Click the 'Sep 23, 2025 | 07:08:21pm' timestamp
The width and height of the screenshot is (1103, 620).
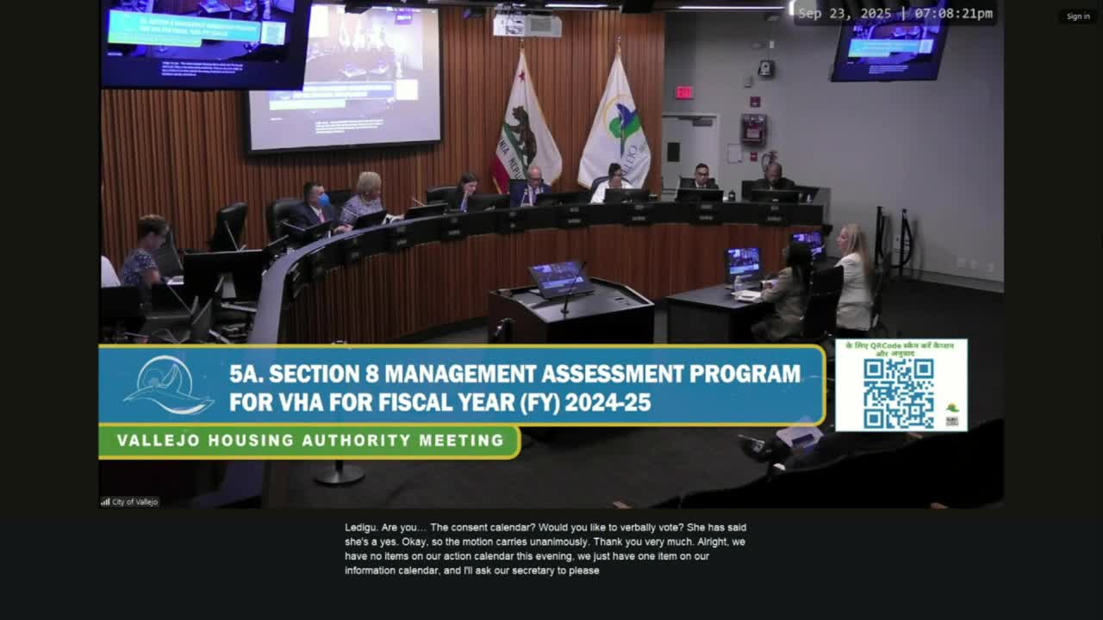coord(895,13)
